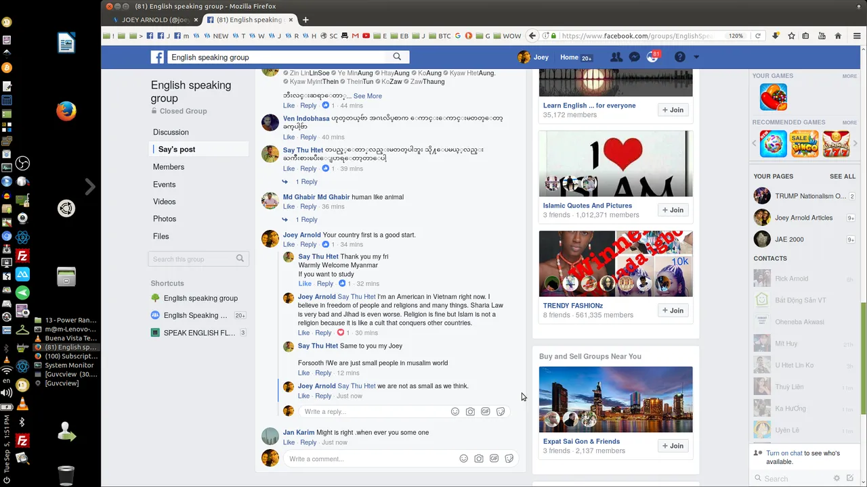Click MORE next to Your Games
This screenshot has height=487, width=867.
click(x=849, y=76)
